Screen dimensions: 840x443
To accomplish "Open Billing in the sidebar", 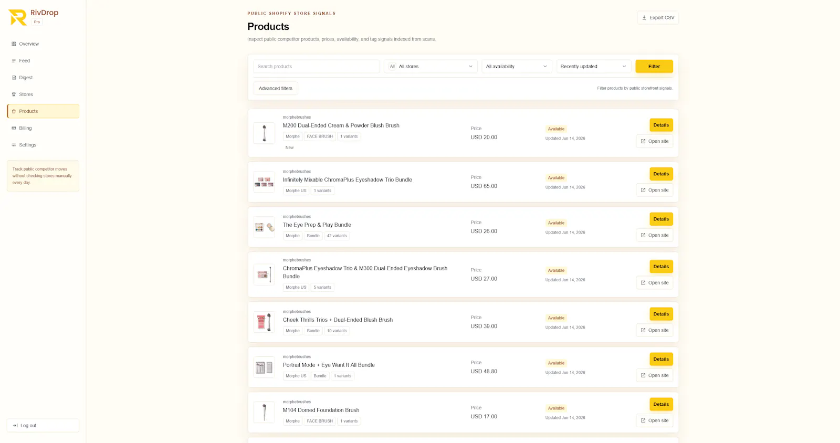I will (x=43, y=128).
